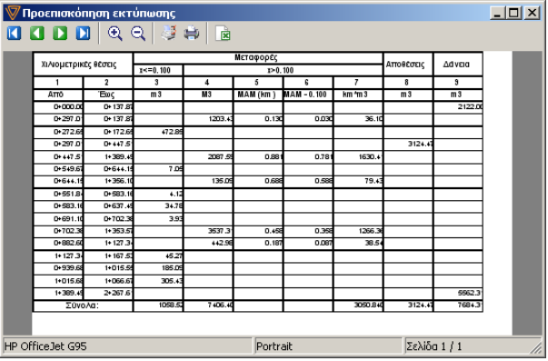Image resolution: width=548 pixels, height=361 pixels.
Task: Click the MAM (km) column label
Action: click(256, 95)
